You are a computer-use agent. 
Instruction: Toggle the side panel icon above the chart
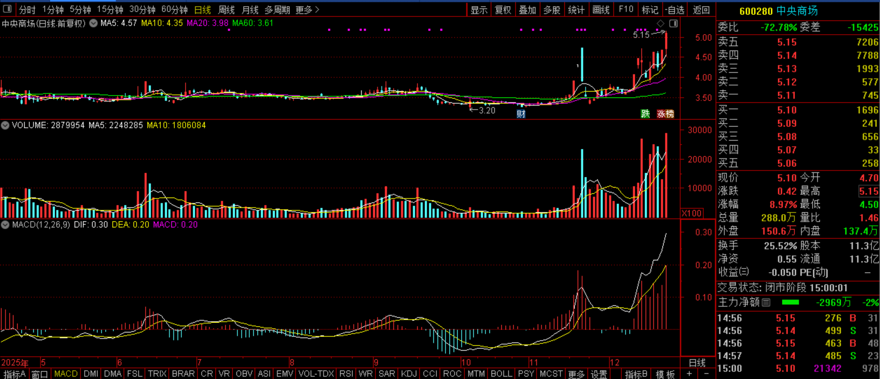pos(674,23)
